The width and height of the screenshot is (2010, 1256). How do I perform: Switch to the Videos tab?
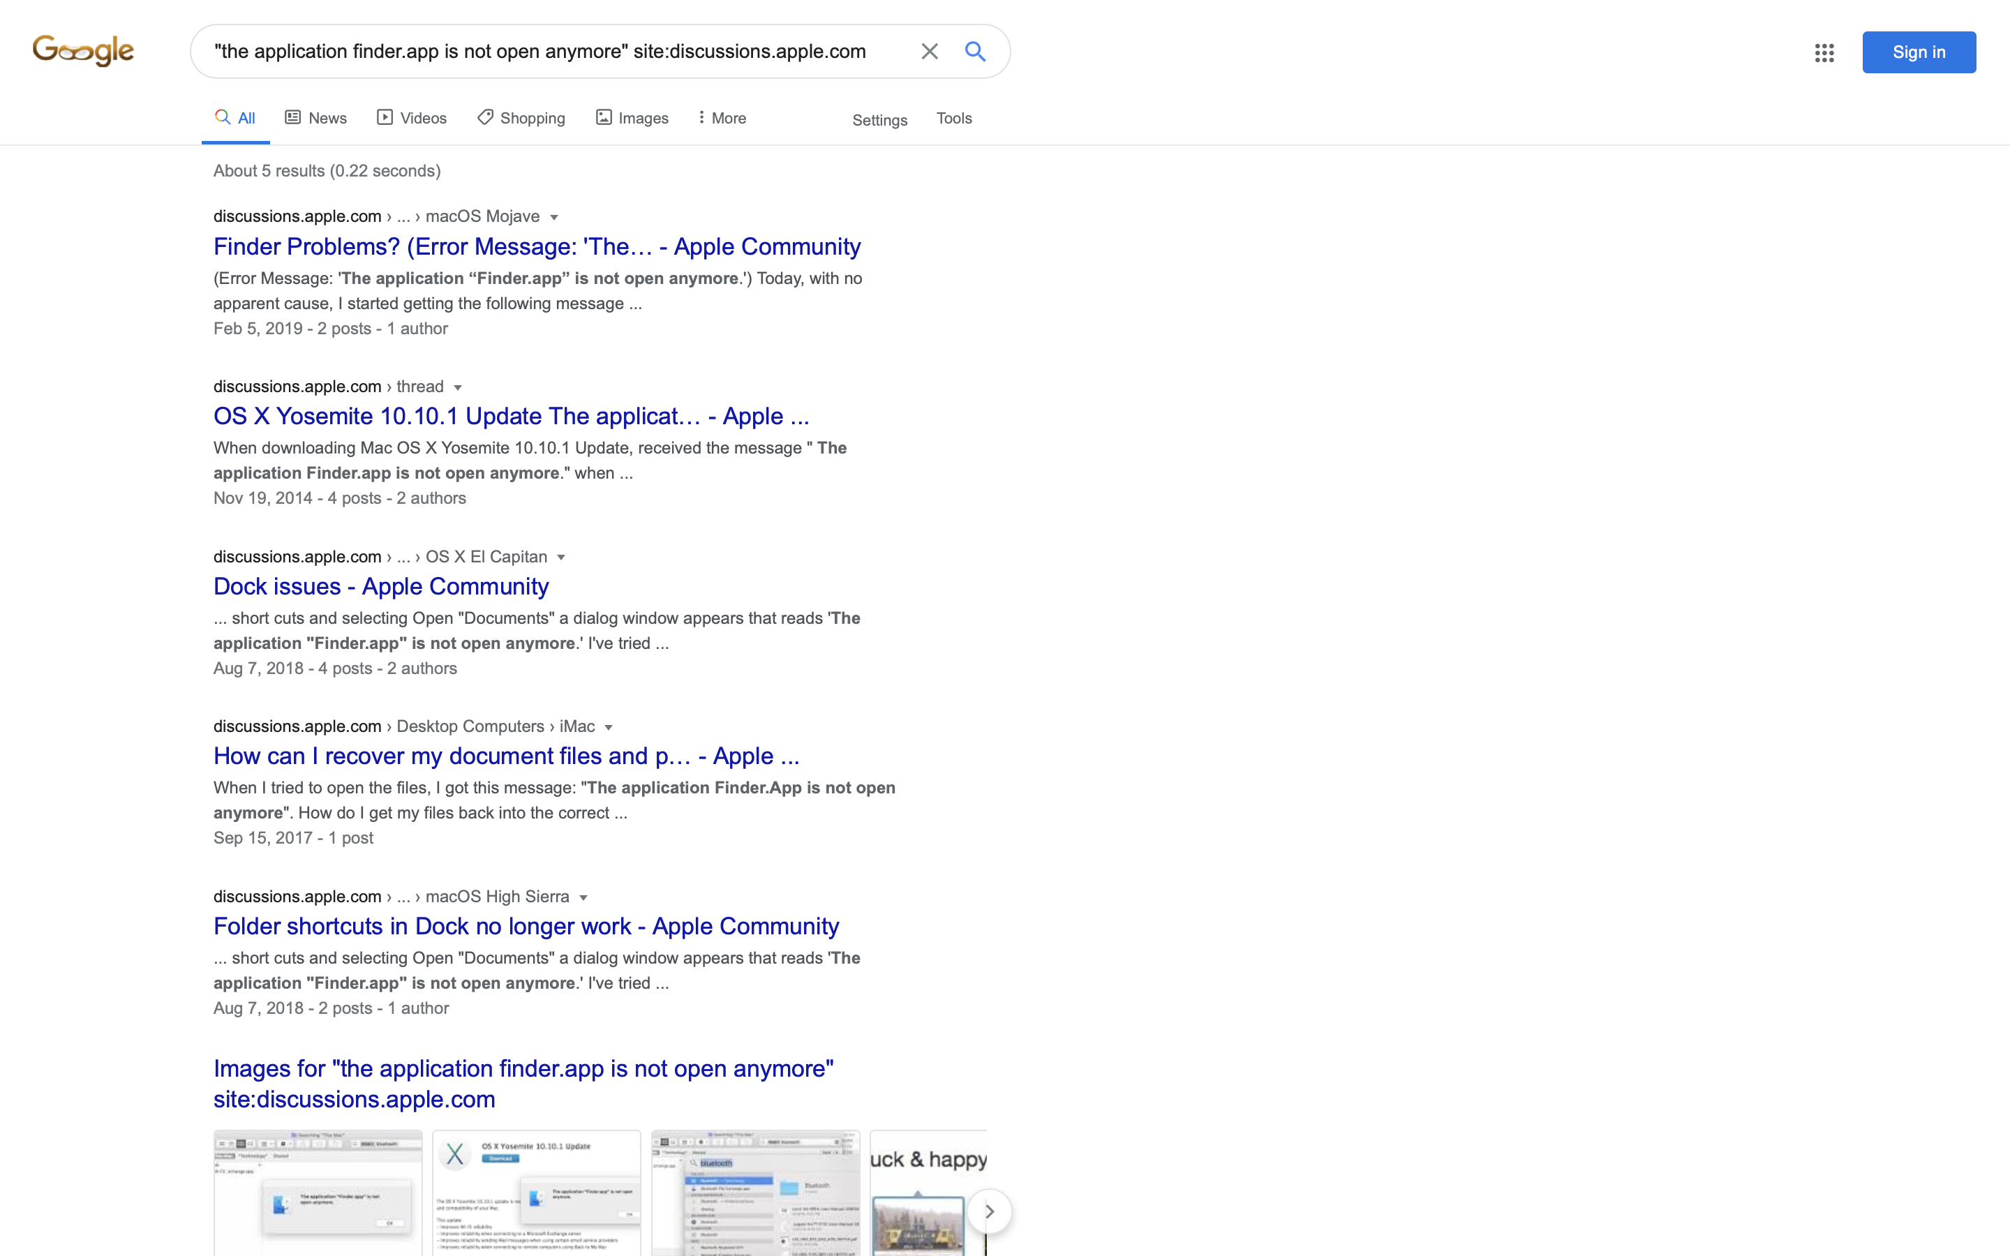(x=412, y=118)
